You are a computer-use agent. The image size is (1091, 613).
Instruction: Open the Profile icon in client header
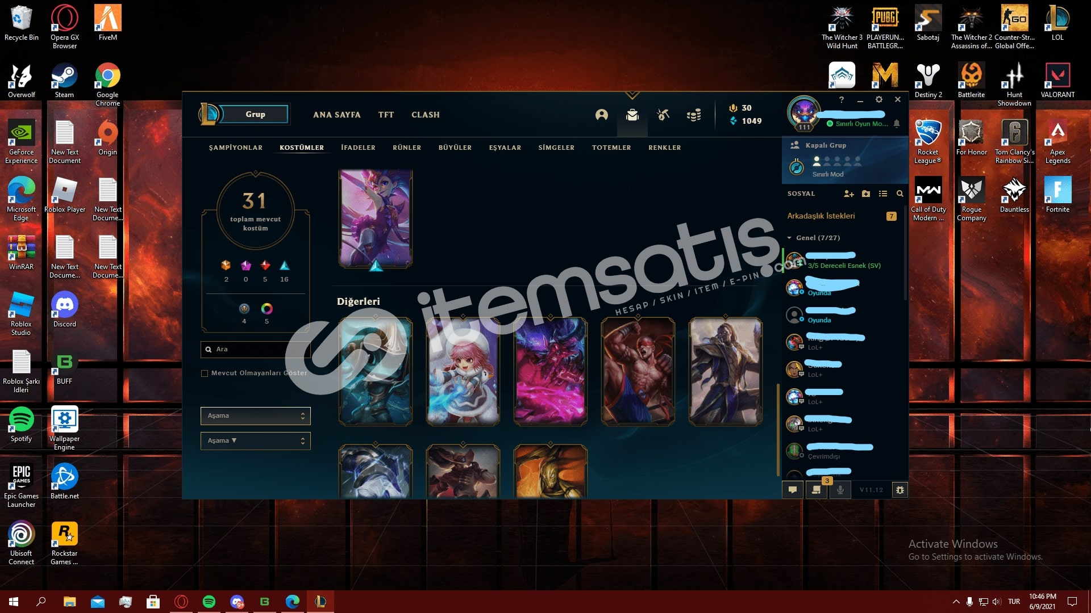click(601, 115)
